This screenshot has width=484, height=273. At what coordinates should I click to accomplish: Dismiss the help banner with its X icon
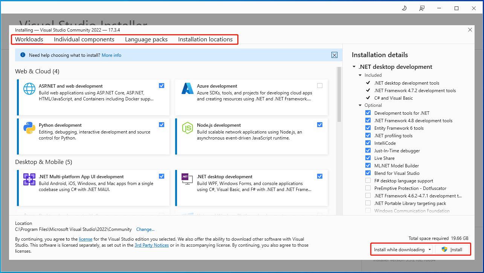point(334,55)
